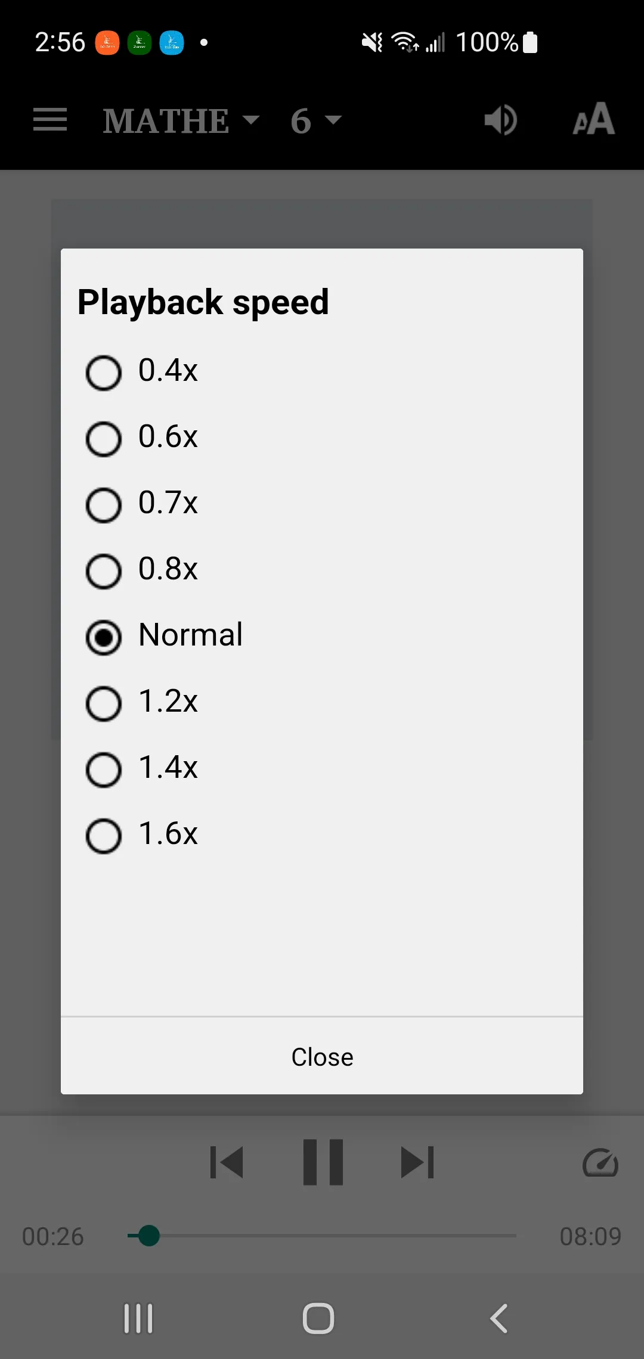Close the playback speed dialog

[322, 1057]
